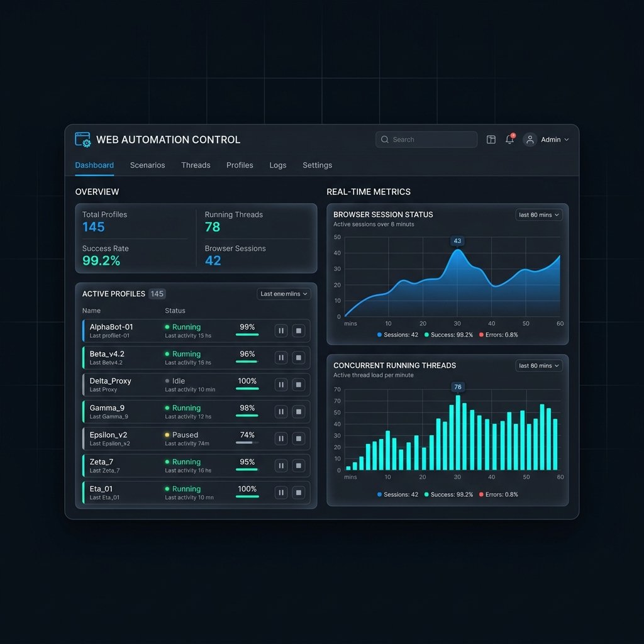Click the 43 peak tooltip on session chart
This screenshot has height=644, width=644.
coord(457,241)
